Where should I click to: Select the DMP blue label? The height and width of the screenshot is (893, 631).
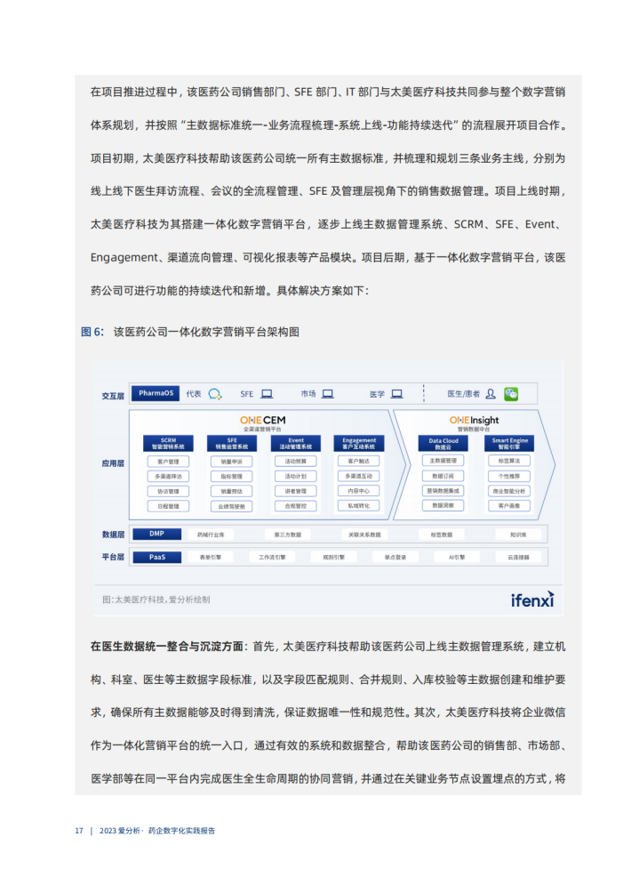coord(157,535)
